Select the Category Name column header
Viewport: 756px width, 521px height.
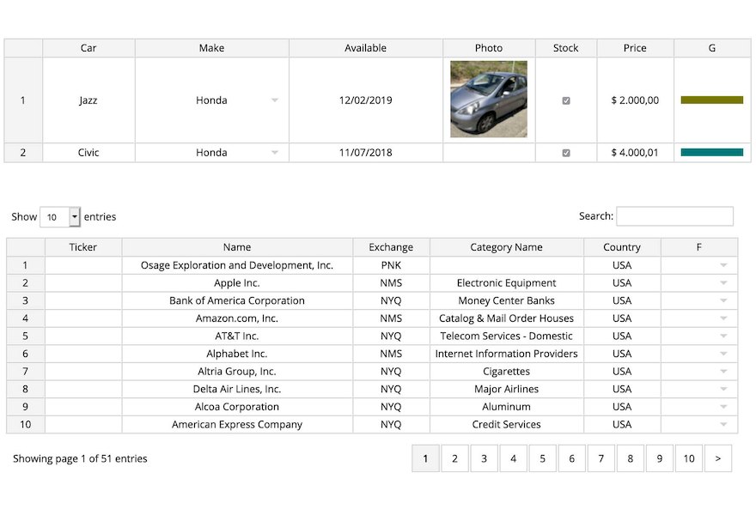506,247
